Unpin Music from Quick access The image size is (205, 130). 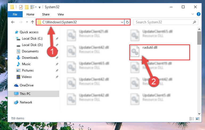point(57,64)
